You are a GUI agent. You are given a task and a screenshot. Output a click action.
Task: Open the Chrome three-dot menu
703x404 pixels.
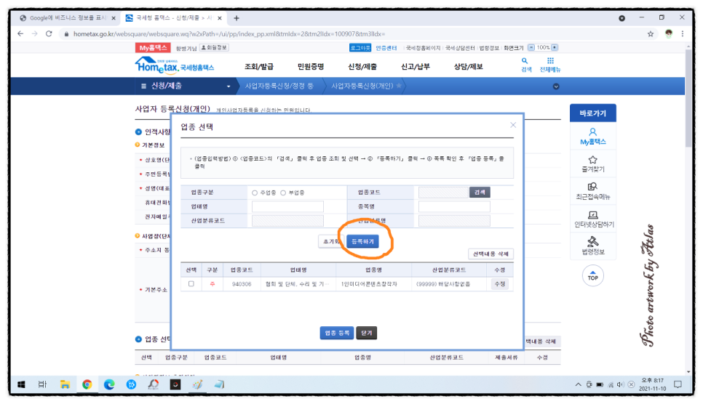pos(683,33)
